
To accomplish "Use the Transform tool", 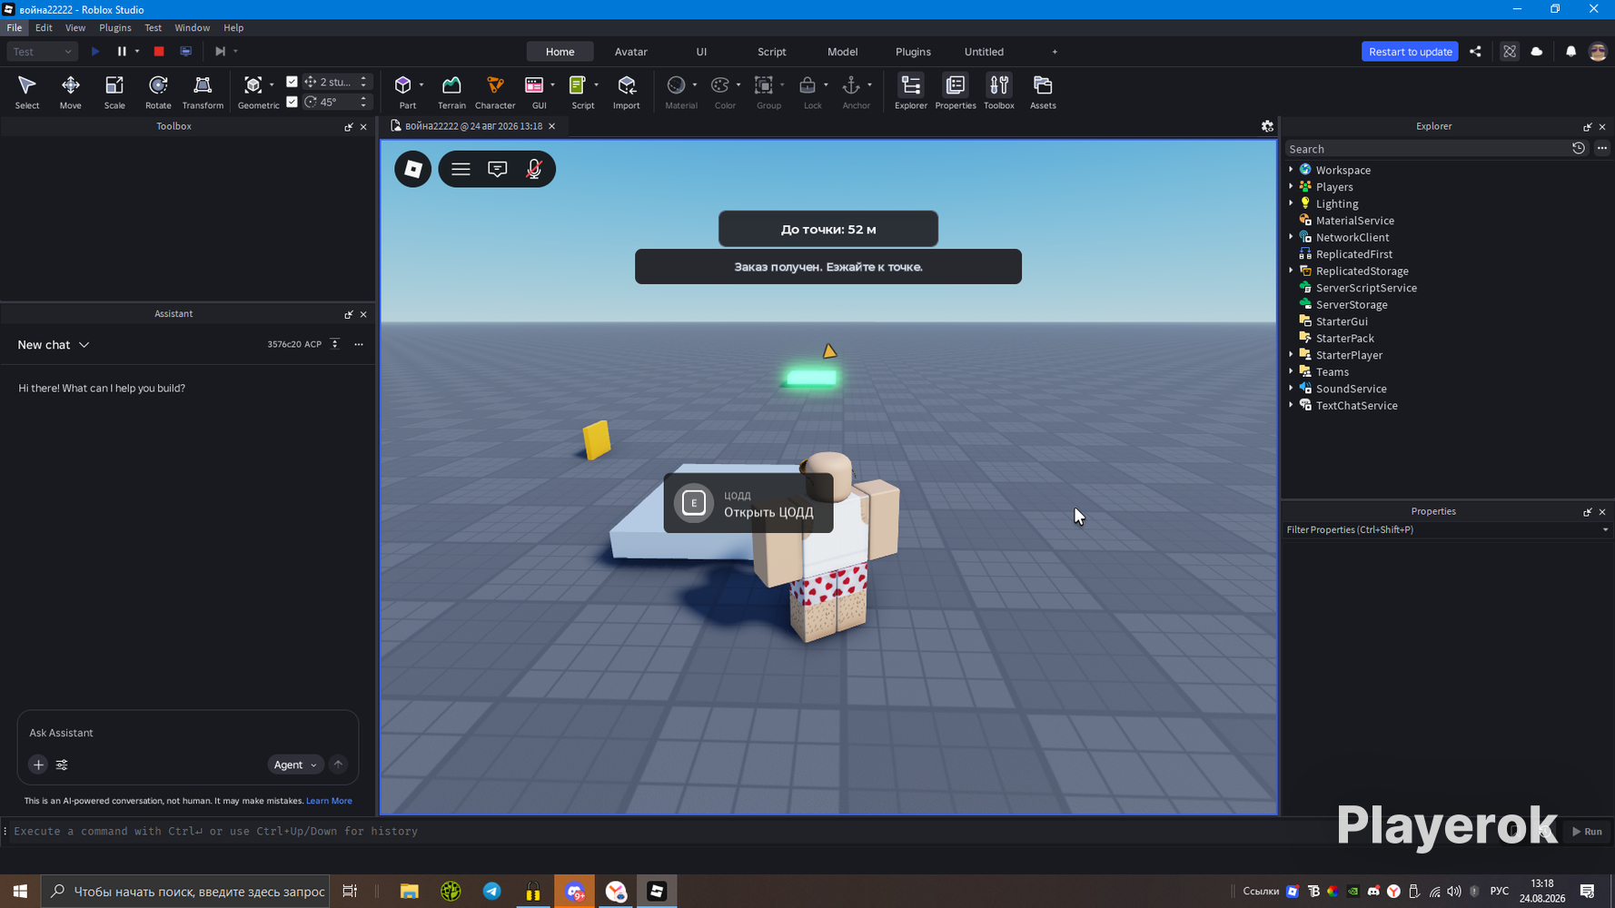I will tap(203, 92).
